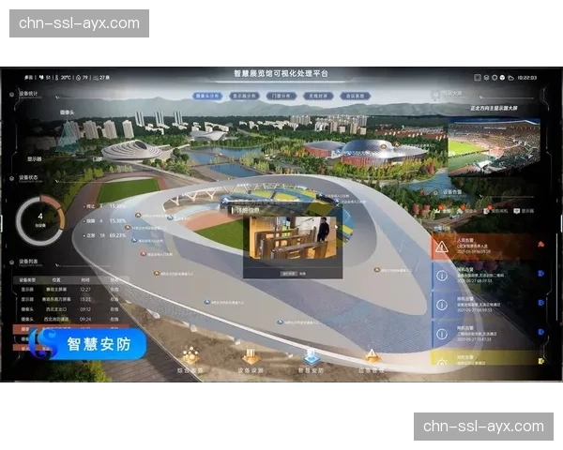Click the info icon on the second blue alarm card
The height and width of the screenshot is (450, 563).
[442, 305]
